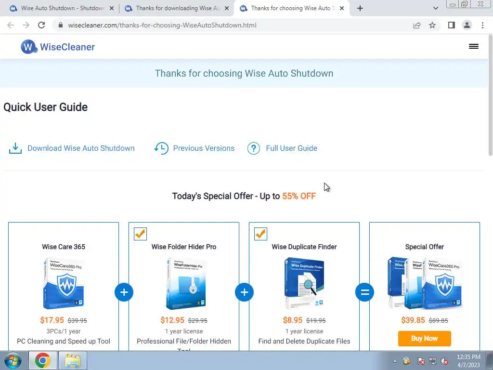493x370 pixels.
Task: Open Previous Versions link
Action: pos(204,148)
